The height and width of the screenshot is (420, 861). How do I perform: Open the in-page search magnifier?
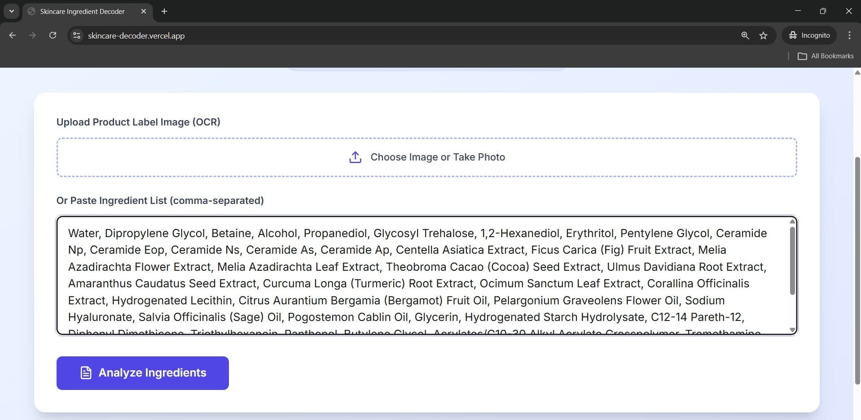pyautogui.click(x=745, y=35)
